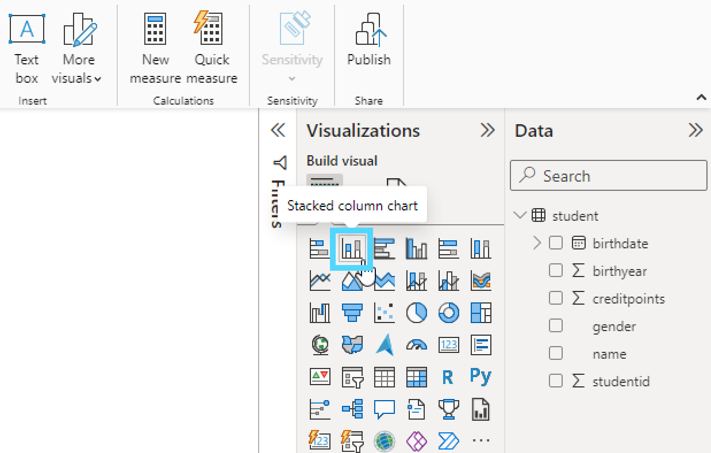Add the R script visual
The height and width of the screenshot is (453, 711).
[x=448, y=377]
